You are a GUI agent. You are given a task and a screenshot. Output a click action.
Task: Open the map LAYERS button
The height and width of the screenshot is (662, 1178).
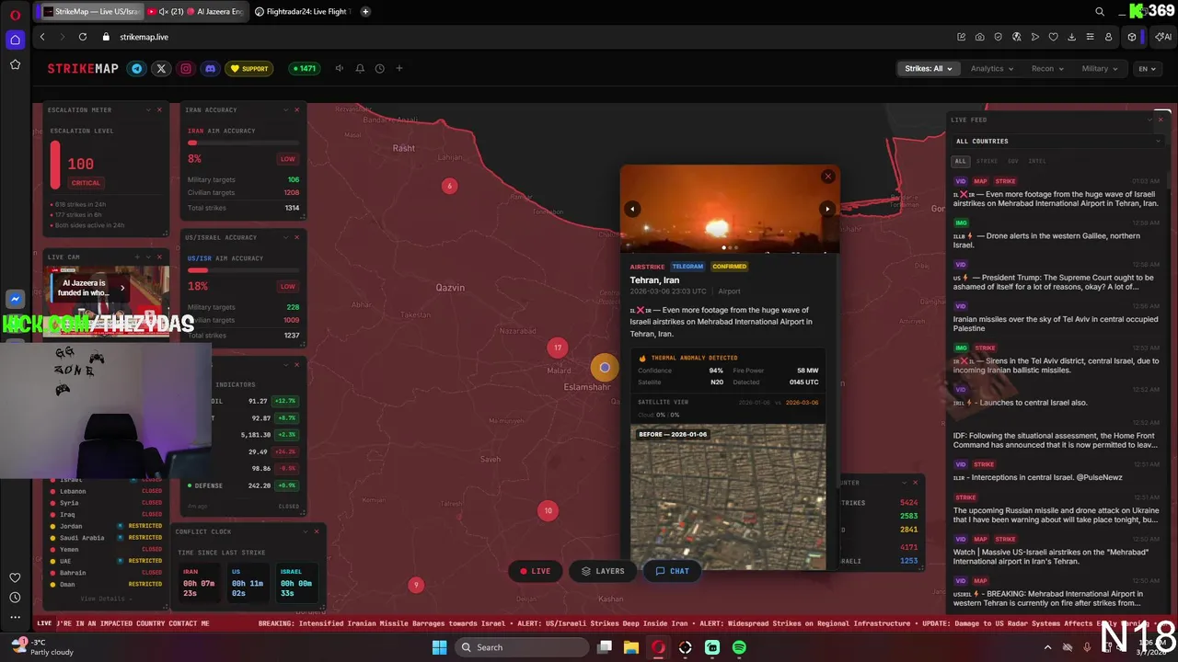click(x=603, y=571)
